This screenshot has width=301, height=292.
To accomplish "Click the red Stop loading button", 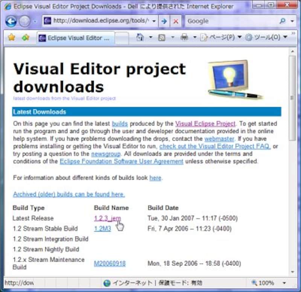I will (176, 21).
